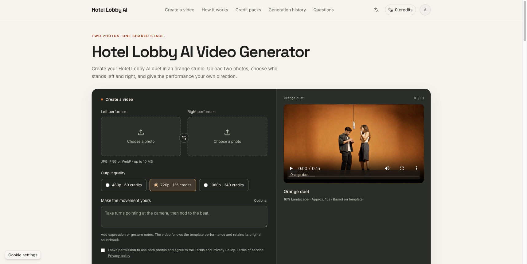The image size is (527, 264).
Task: Select 1080p · 240 credits quality
Action: coord(224,185)
